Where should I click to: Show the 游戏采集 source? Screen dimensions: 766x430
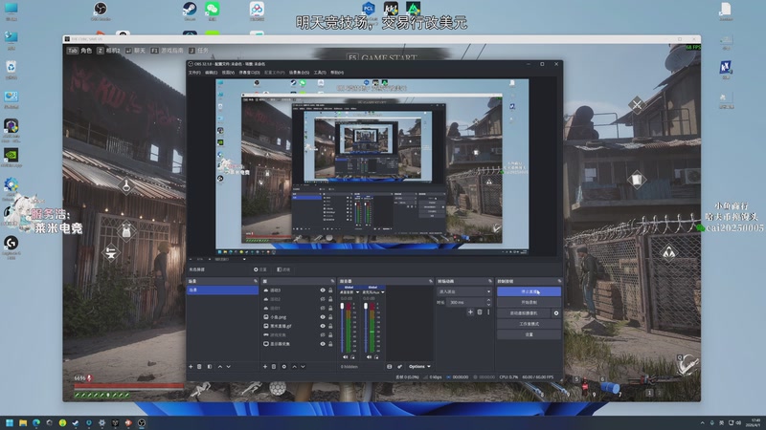[323, 335]
